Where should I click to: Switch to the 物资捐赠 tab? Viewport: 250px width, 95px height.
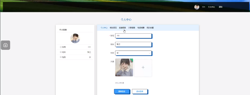[x=141, y=28]
